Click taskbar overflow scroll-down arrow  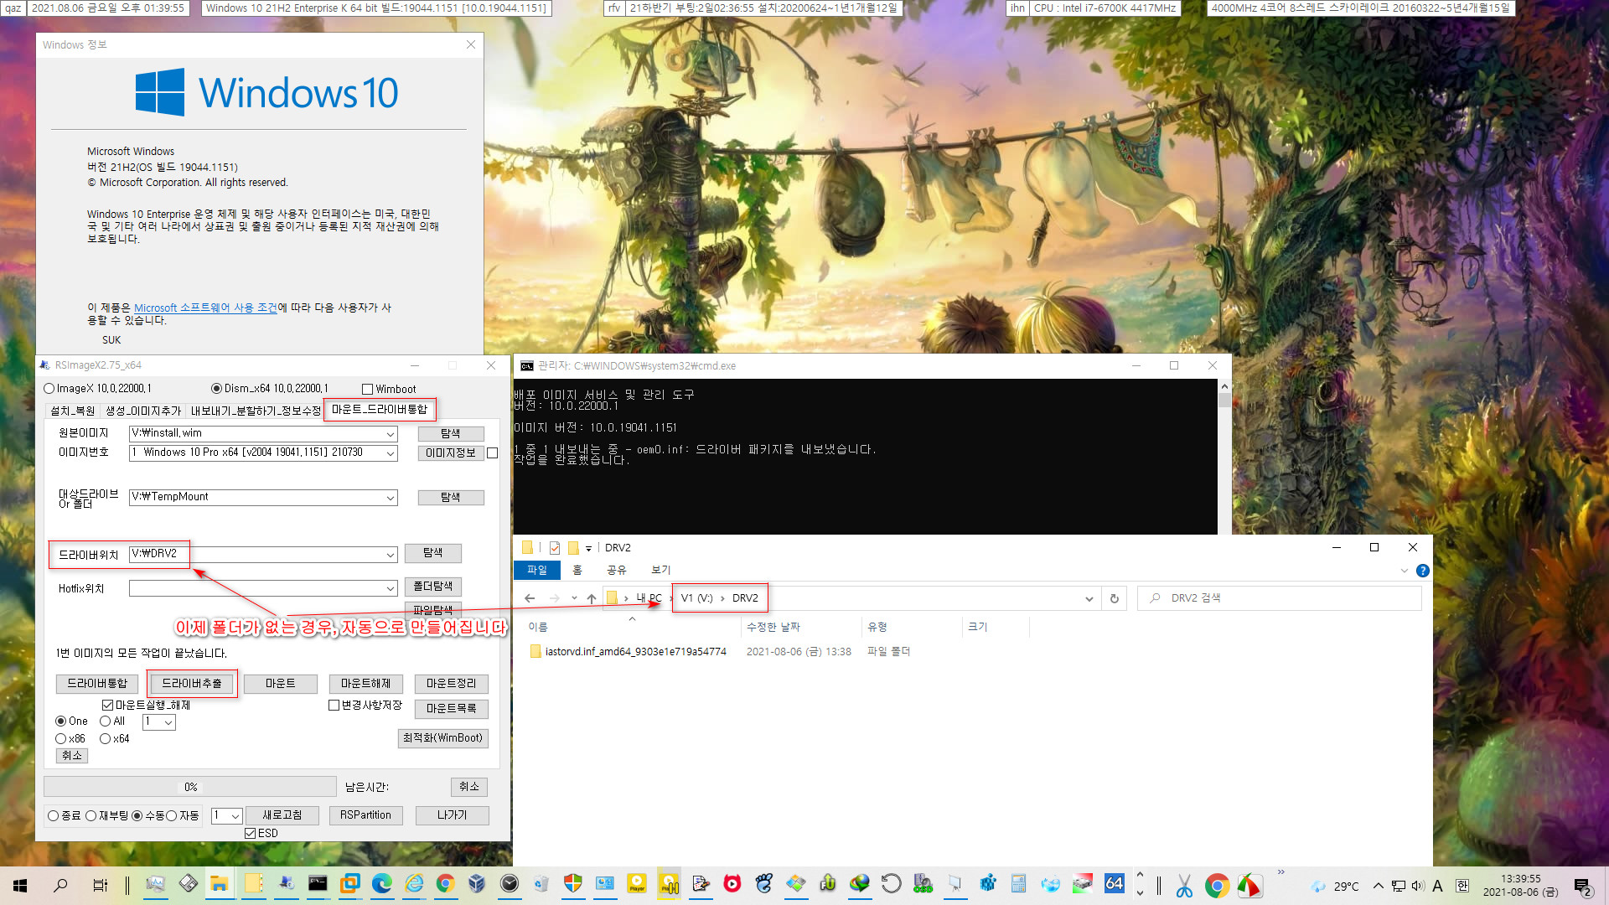pyautogui.click(x=1140, y=893)
